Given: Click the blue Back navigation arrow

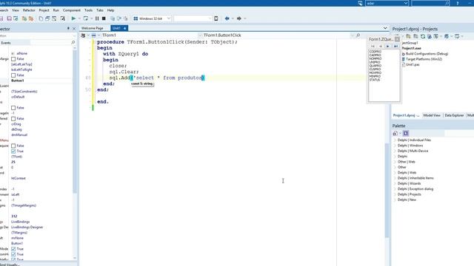Looking at the screenshot, I should pos(227,18).
